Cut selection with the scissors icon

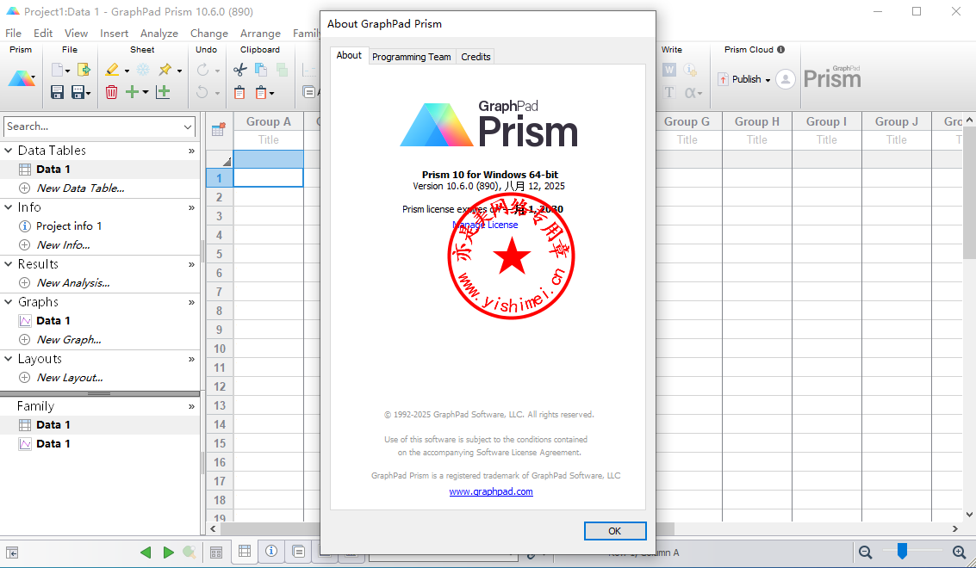click(239, 70)
